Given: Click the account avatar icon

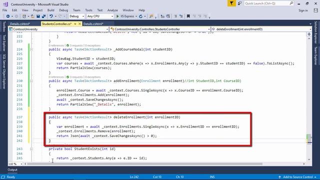Looking at the screenshot, I should tap(315, 10).
